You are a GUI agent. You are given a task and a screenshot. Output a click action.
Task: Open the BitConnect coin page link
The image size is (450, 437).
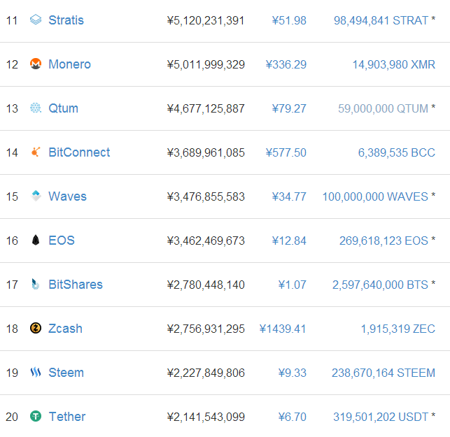point(79,152)
